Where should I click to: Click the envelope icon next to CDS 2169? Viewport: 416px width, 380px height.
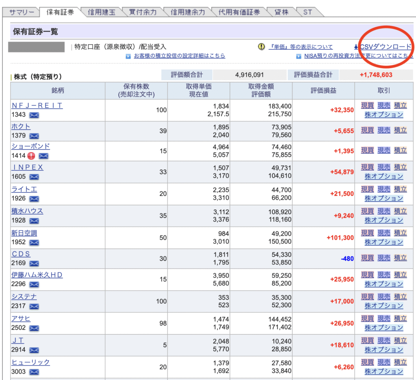tap(34, 264)
